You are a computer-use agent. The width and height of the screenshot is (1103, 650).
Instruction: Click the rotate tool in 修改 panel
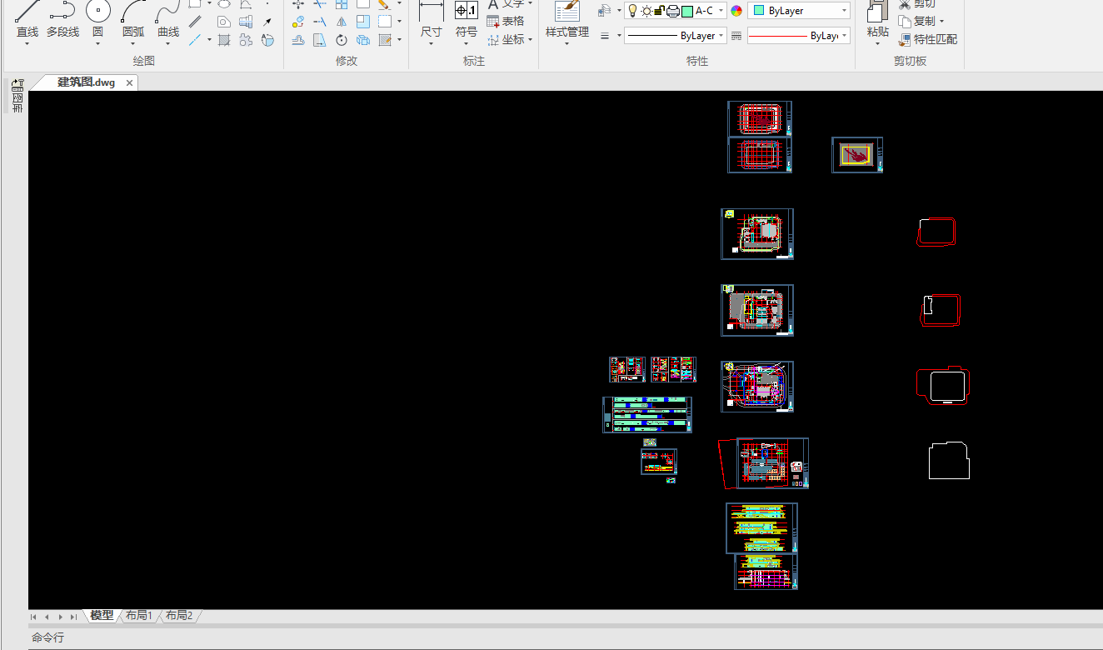click(x=342, y=40)
